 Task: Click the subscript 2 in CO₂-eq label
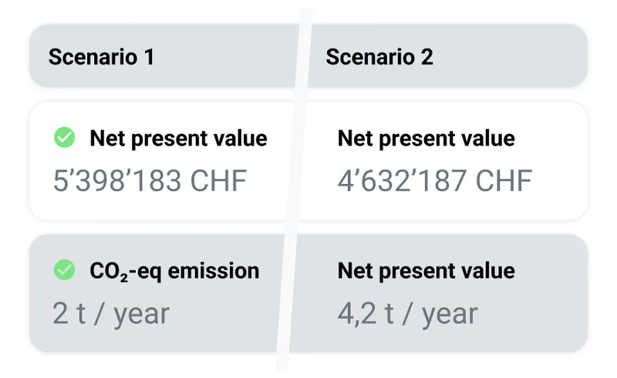tap(124, 277)
